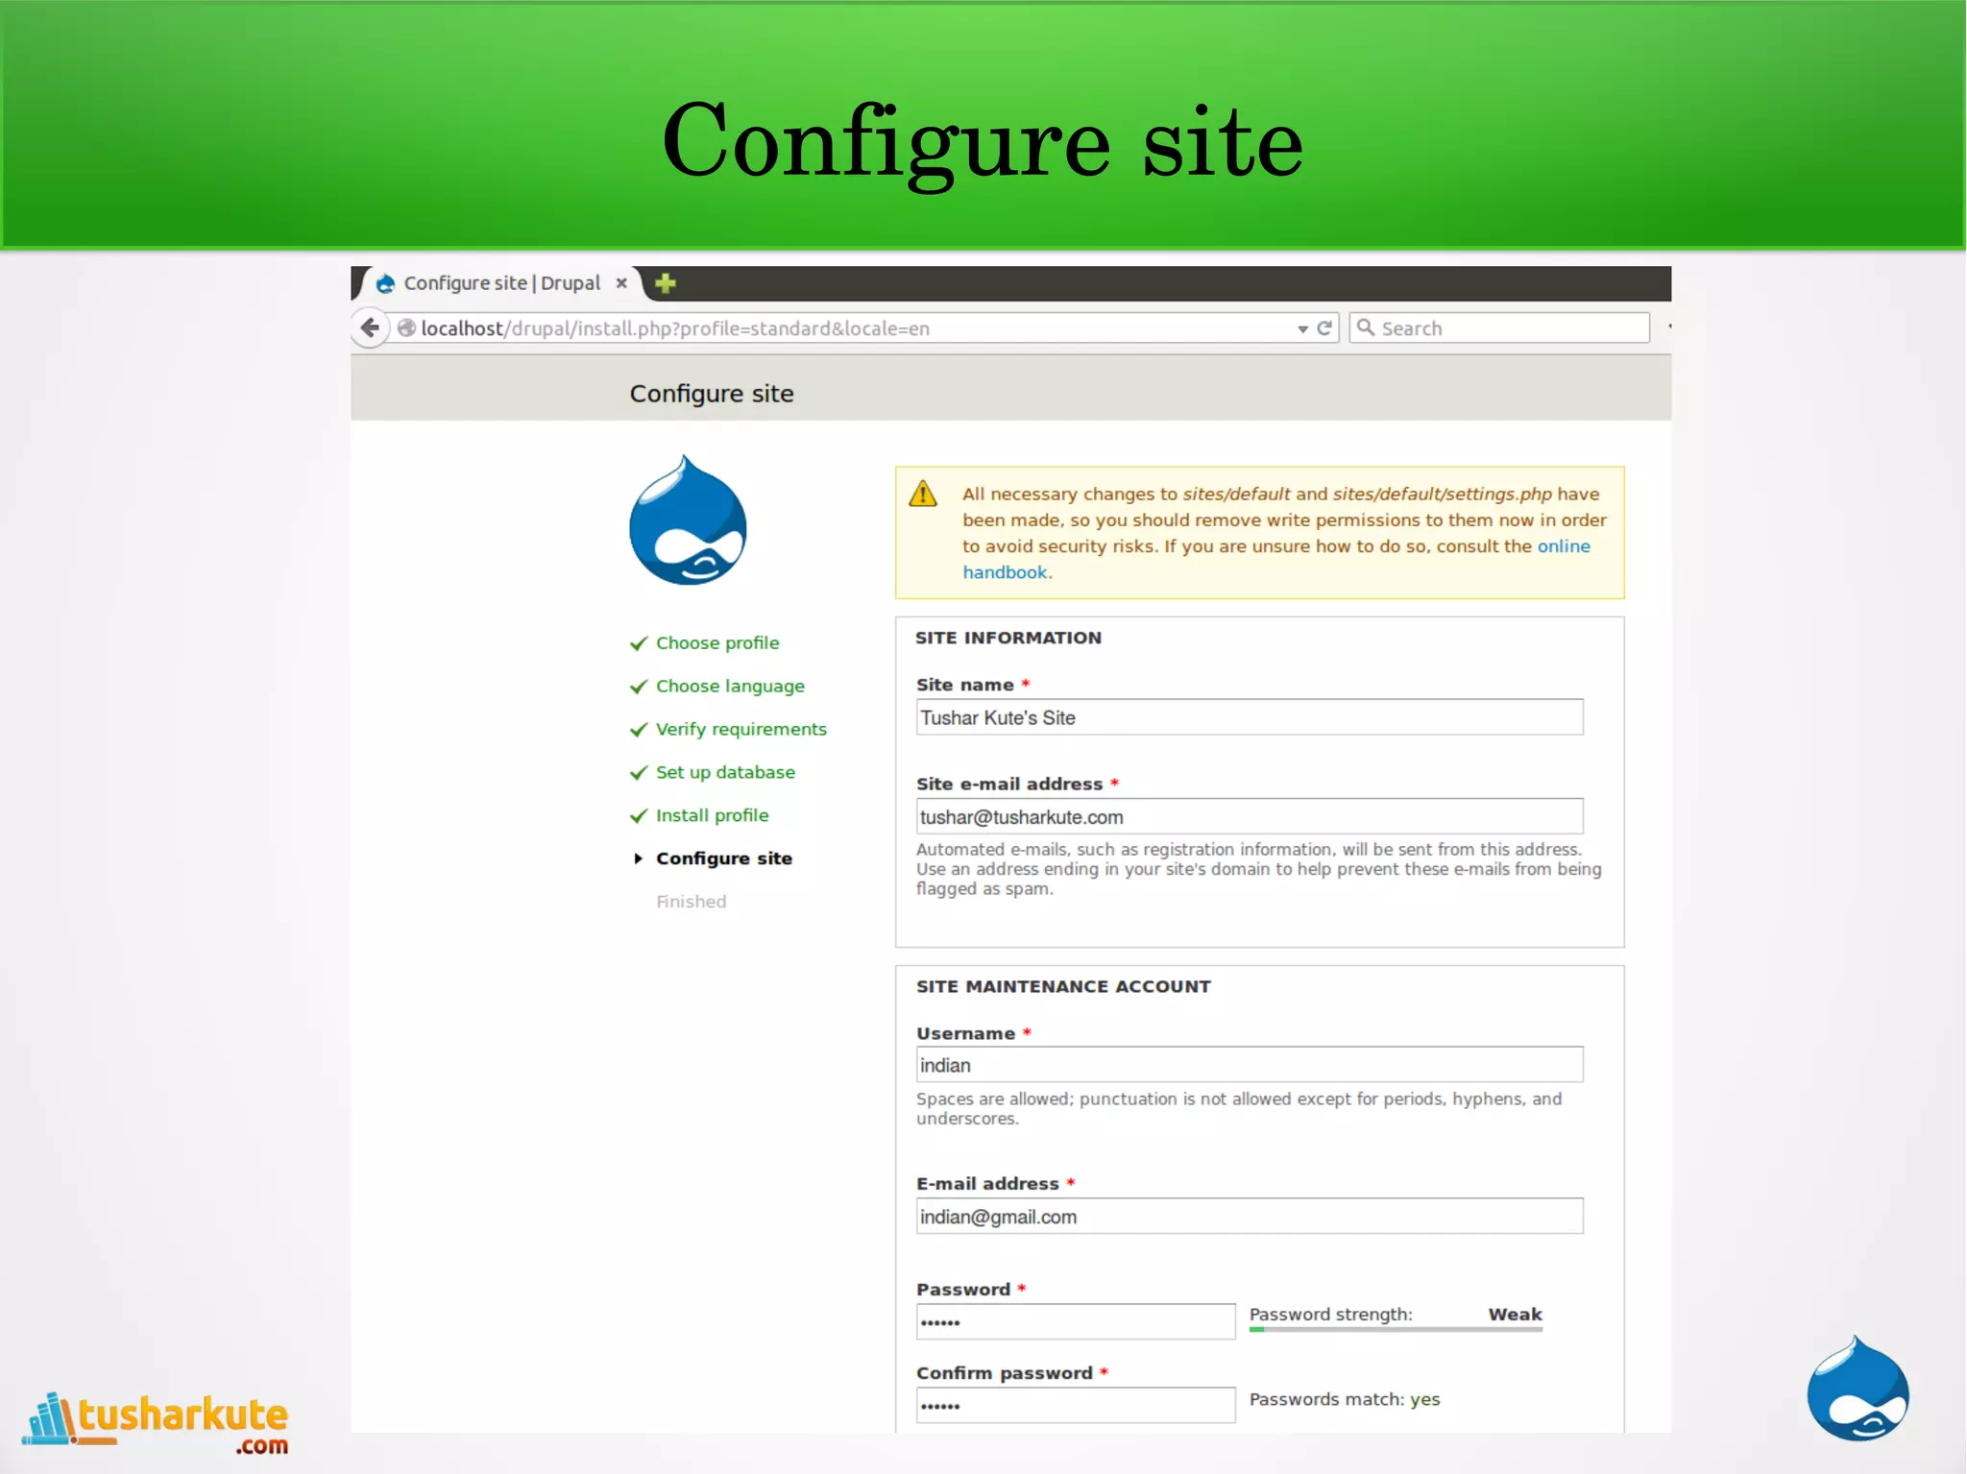
Task: Click the Choose profile step
Action: [x=717, y=643]
